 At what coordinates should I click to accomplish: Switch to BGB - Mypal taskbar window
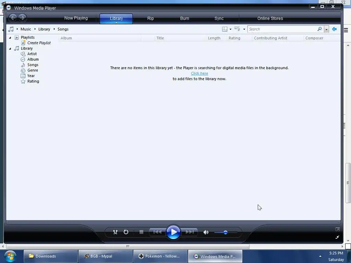(x=106, y=256)
